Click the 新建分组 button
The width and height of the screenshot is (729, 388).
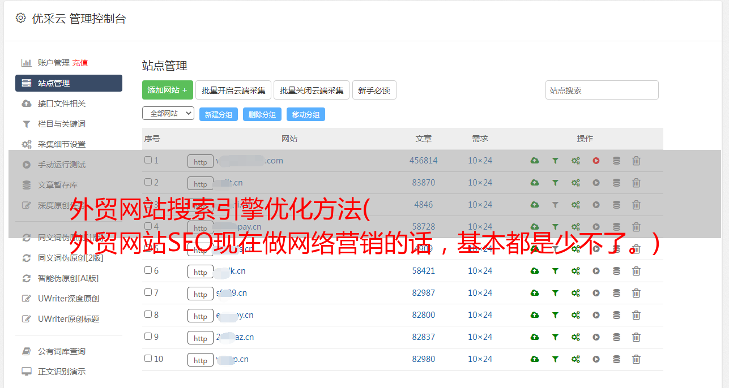tap(219, 114)
